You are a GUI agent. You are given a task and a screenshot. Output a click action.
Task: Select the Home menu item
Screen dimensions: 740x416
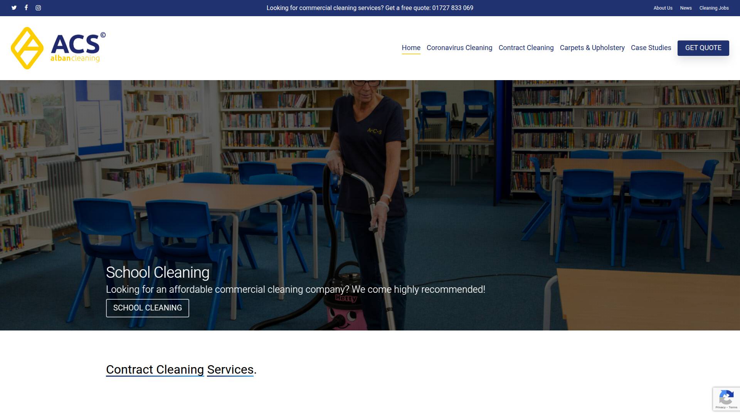coord(411,48)
